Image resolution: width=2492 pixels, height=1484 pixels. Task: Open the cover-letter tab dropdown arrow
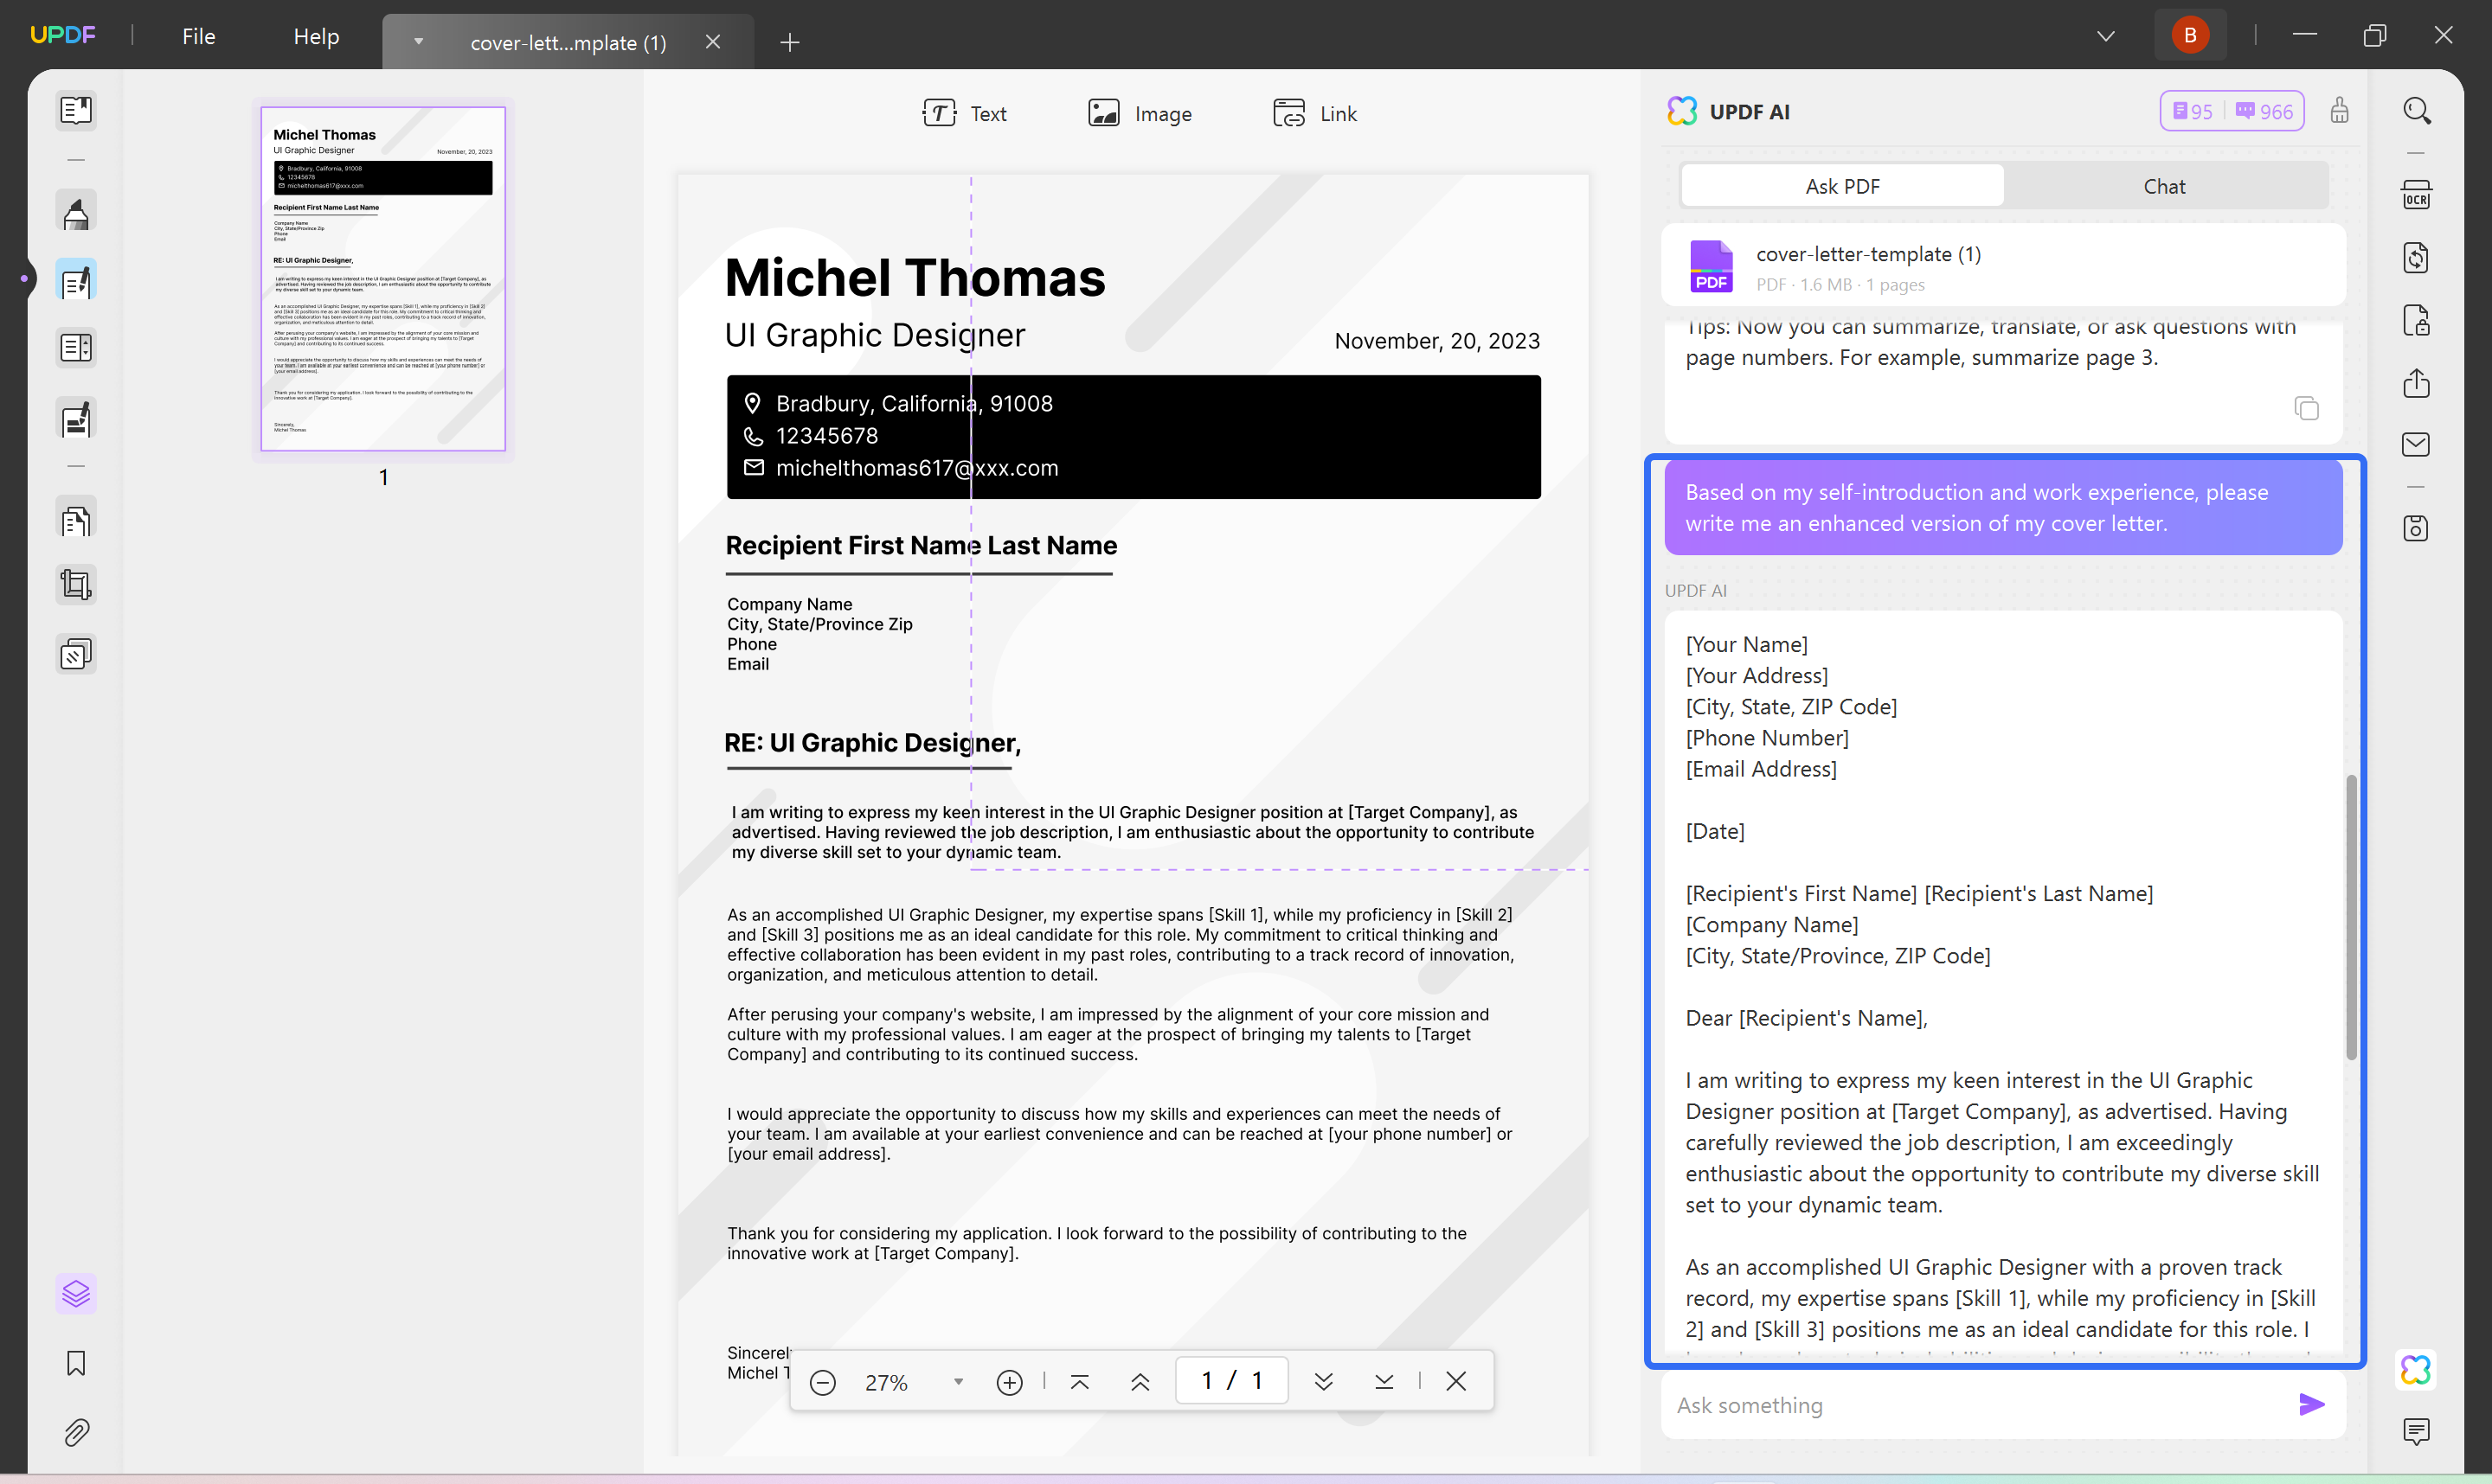click(x=418, y=42)
